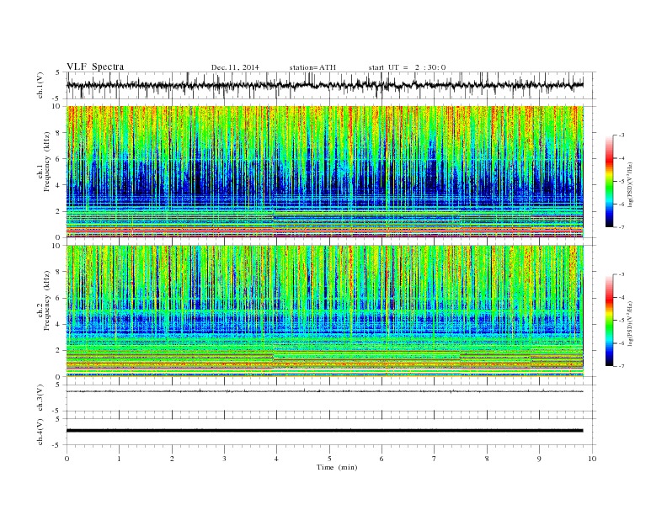This screenshot has height=515, width=667.
Task: Click inside the ch.1 spectrogram panel
Action: coord(324,172)
